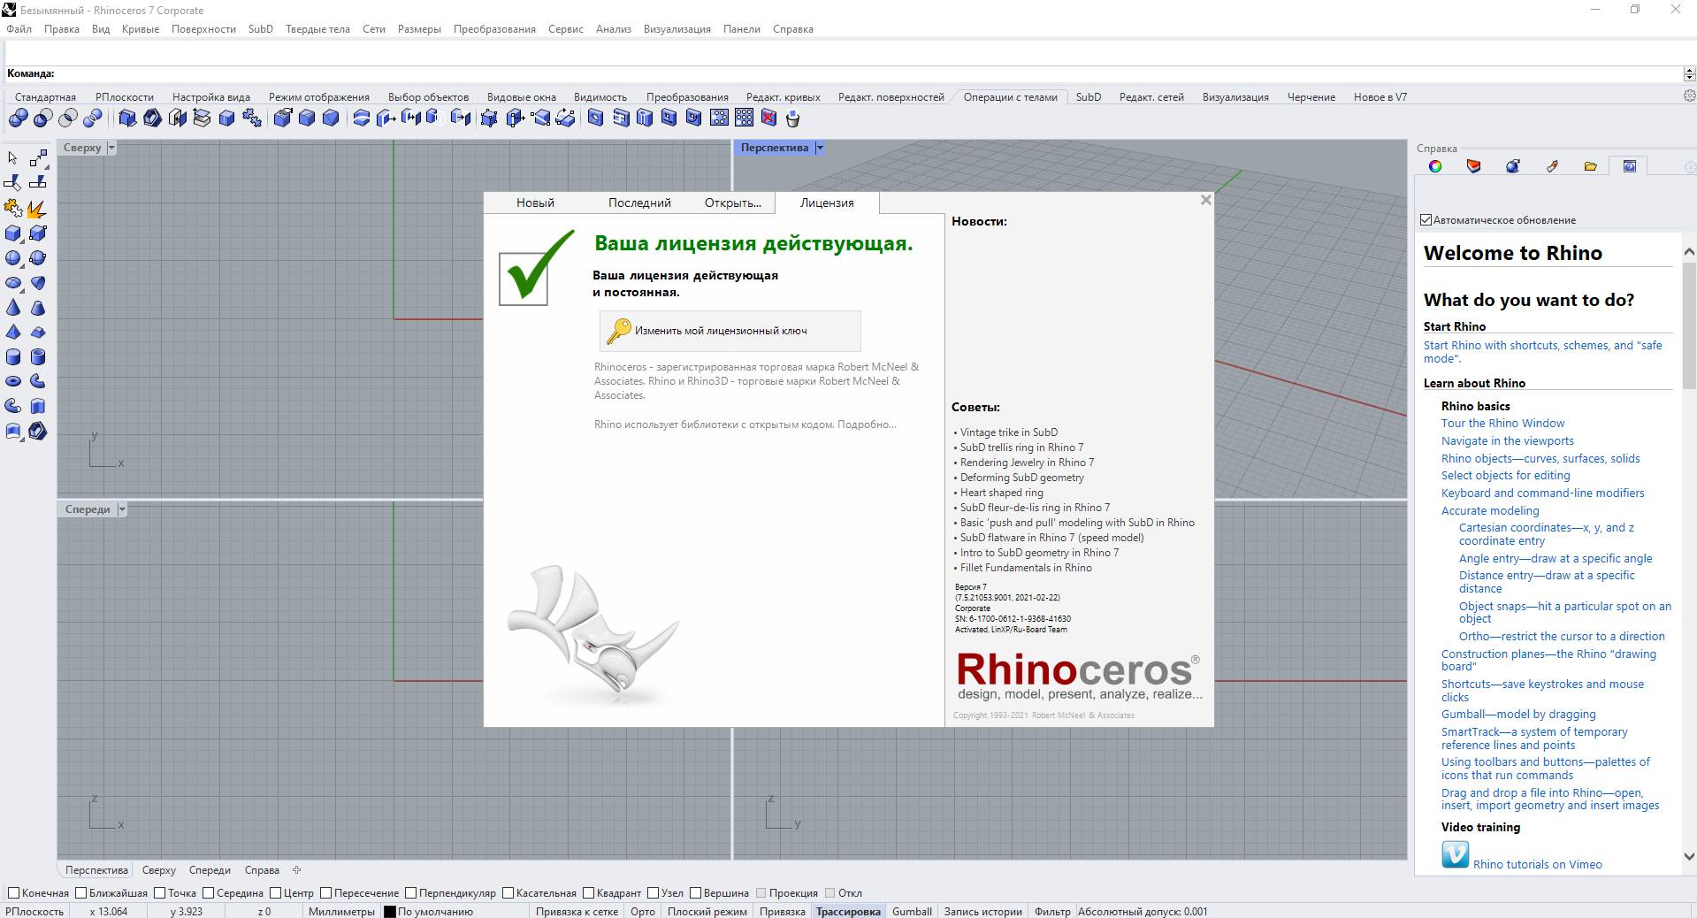Enable the Середина object snap checkbox
This screenshot has height=918, width=1697.
[208, 893]
